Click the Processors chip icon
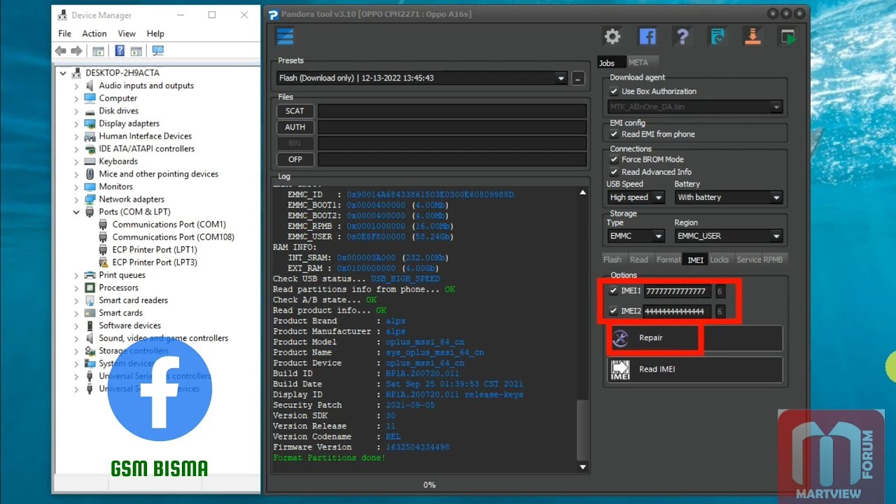The width and height of the screenshot is (896, 504). 90,288
